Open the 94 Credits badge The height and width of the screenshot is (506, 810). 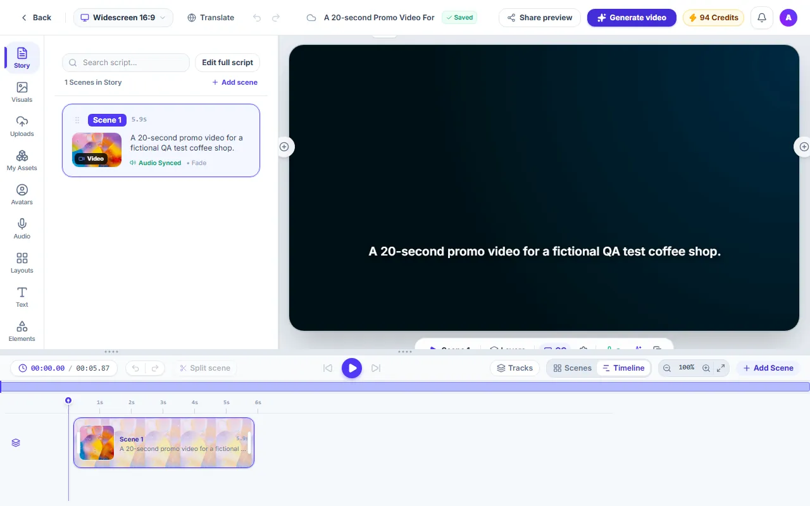[713, 18]
